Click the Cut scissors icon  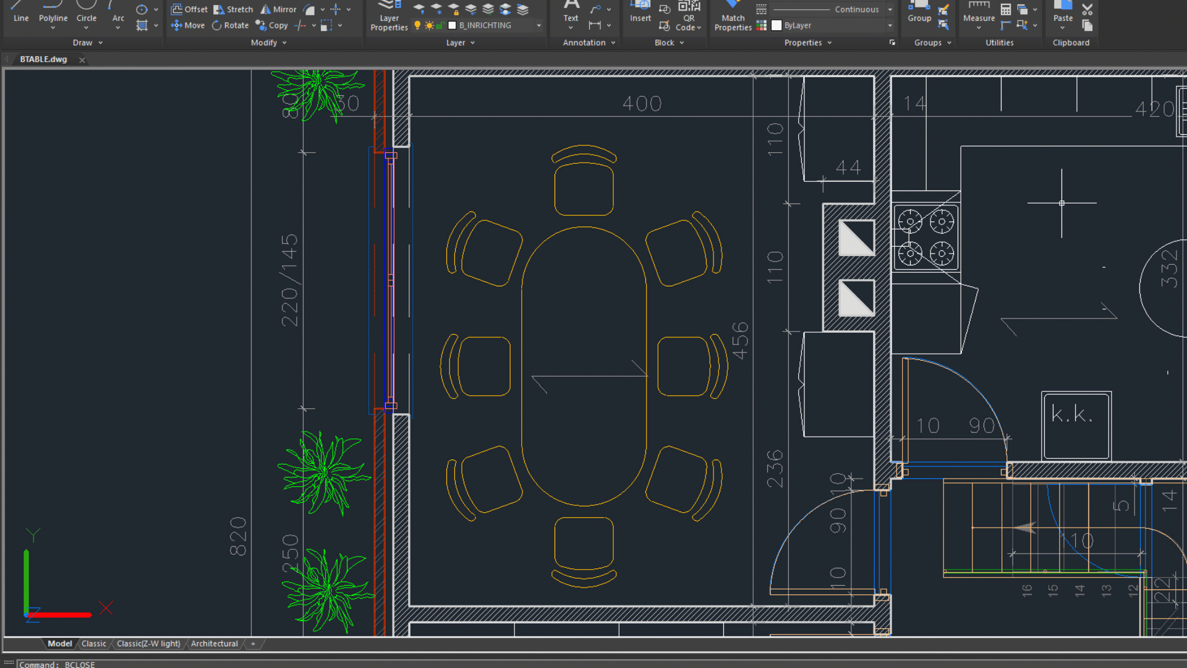1087,9
